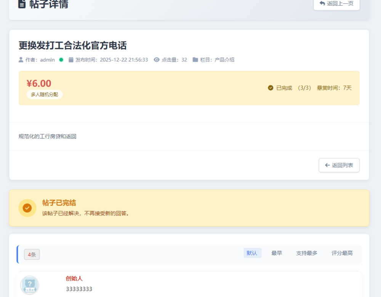Click the author person icon

[x=21, y=60]
